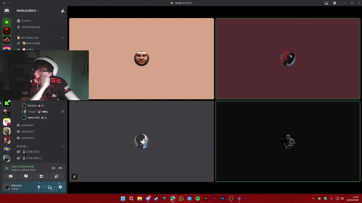This screenshot has height=203, width=362.
Task: Open the soundboard icon
Action: click(57, 176)
